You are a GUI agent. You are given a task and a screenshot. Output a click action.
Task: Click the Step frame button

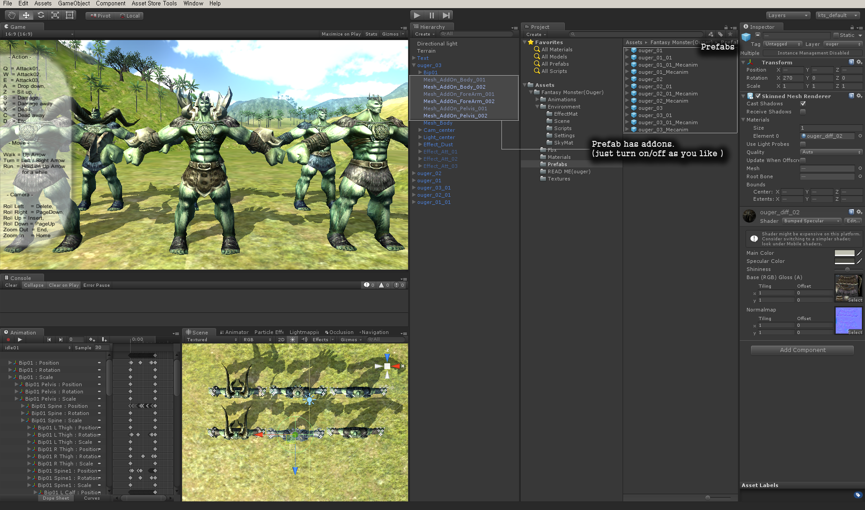446,15
